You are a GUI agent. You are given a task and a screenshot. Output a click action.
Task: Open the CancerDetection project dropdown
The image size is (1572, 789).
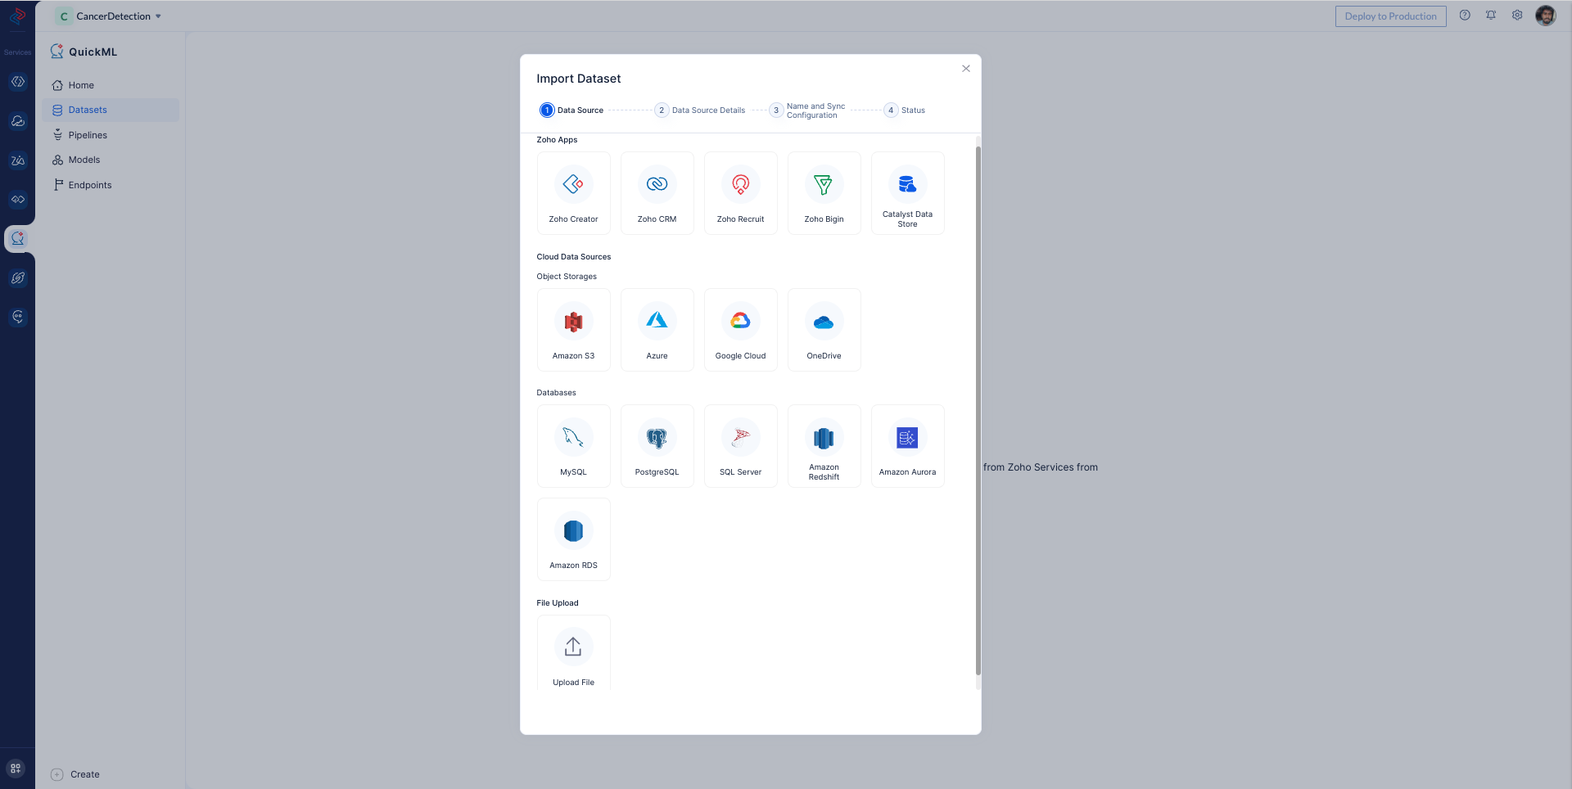coord(111,16)
